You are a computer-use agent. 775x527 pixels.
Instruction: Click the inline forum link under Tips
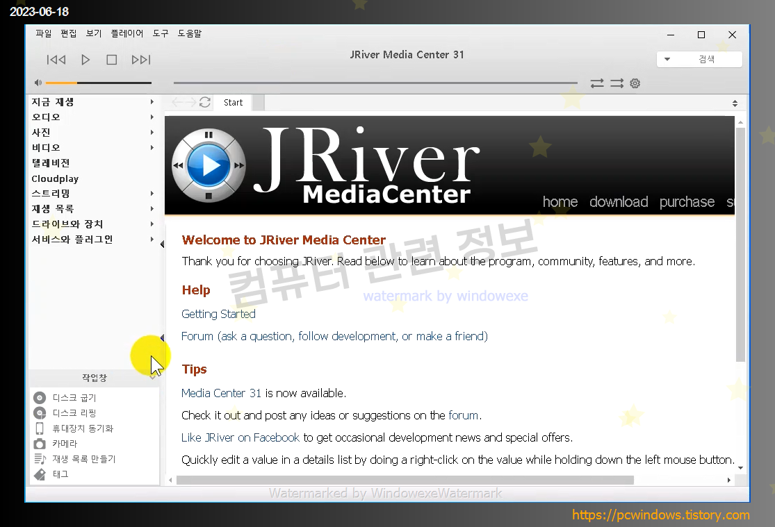point(463,415)
